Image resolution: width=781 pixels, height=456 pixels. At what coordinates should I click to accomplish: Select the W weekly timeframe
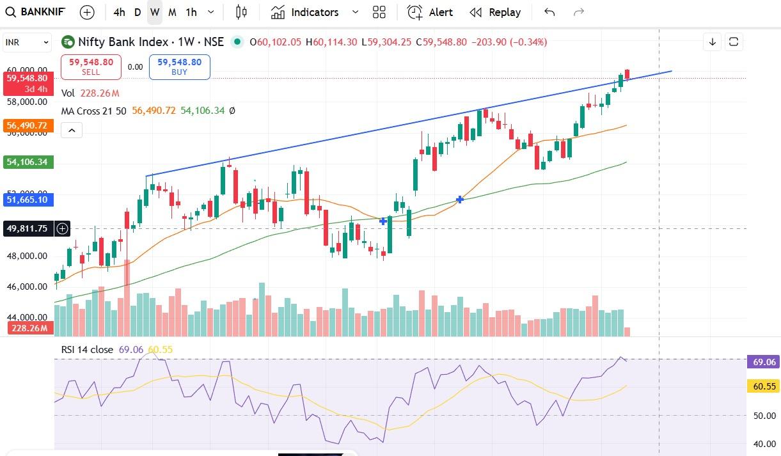(155, 12)
